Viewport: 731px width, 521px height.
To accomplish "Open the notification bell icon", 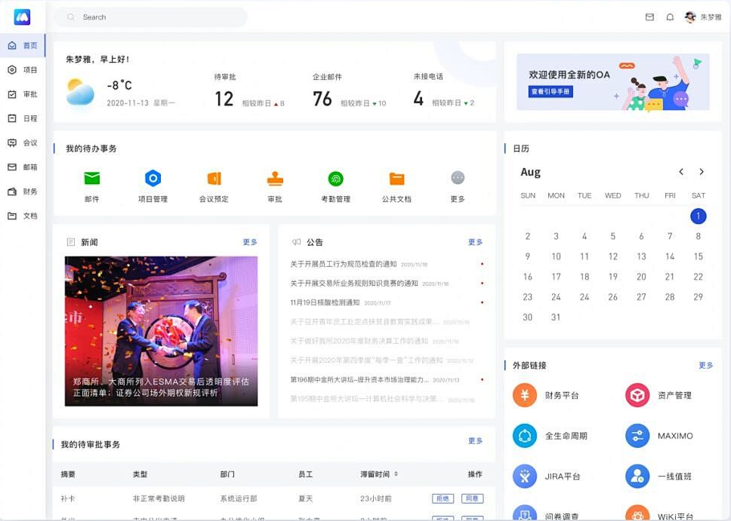I will (x=670, y=17).
